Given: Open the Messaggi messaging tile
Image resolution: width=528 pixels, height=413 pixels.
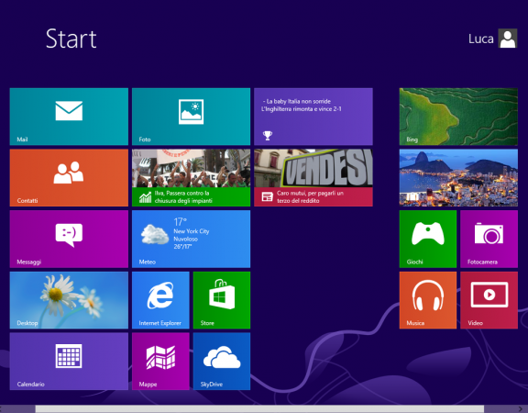Looking at the screenshot, I should point(69,239).
